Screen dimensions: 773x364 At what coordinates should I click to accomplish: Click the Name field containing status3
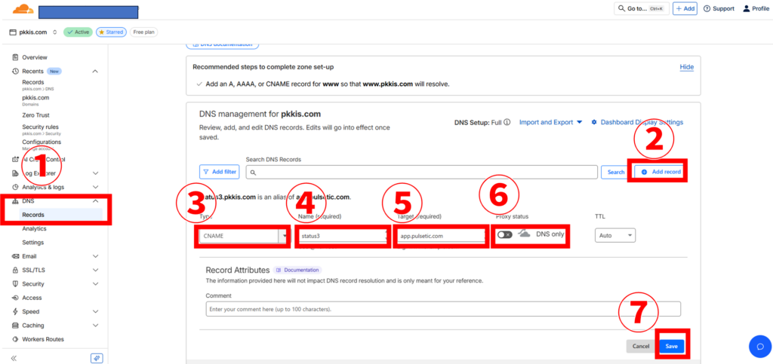click(x=343, y=236)
